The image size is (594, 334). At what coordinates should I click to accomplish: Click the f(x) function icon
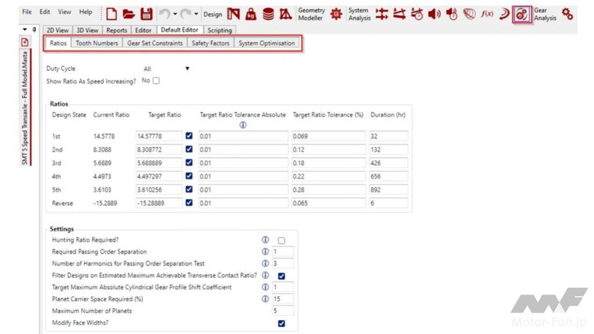point(487,14)
